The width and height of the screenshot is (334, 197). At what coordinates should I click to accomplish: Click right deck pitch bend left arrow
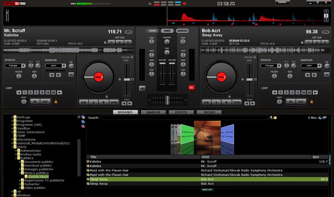(247, 103)
